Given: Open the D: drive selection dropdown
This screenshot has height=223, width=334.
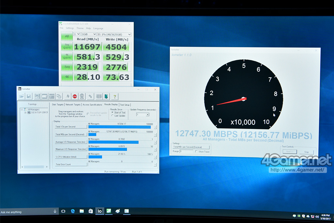Looking at the screenshot, I should tap(114, 34).
